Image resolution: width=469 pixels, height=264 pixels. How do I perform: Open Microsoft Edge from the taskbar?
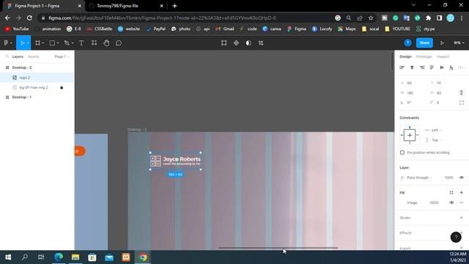click(59, 257)
